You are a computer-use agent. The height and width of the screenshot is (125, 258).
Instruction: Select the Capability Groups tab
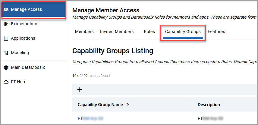point(183,32)
